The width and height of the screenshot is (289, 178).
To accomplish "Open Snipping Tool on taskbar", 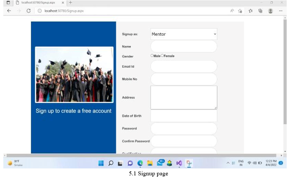I will [189, 163].
